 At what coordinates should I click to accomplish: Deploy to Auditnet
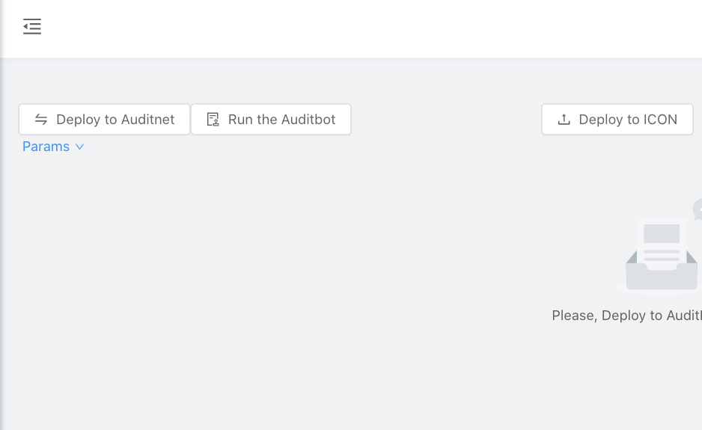pos(104,120)
